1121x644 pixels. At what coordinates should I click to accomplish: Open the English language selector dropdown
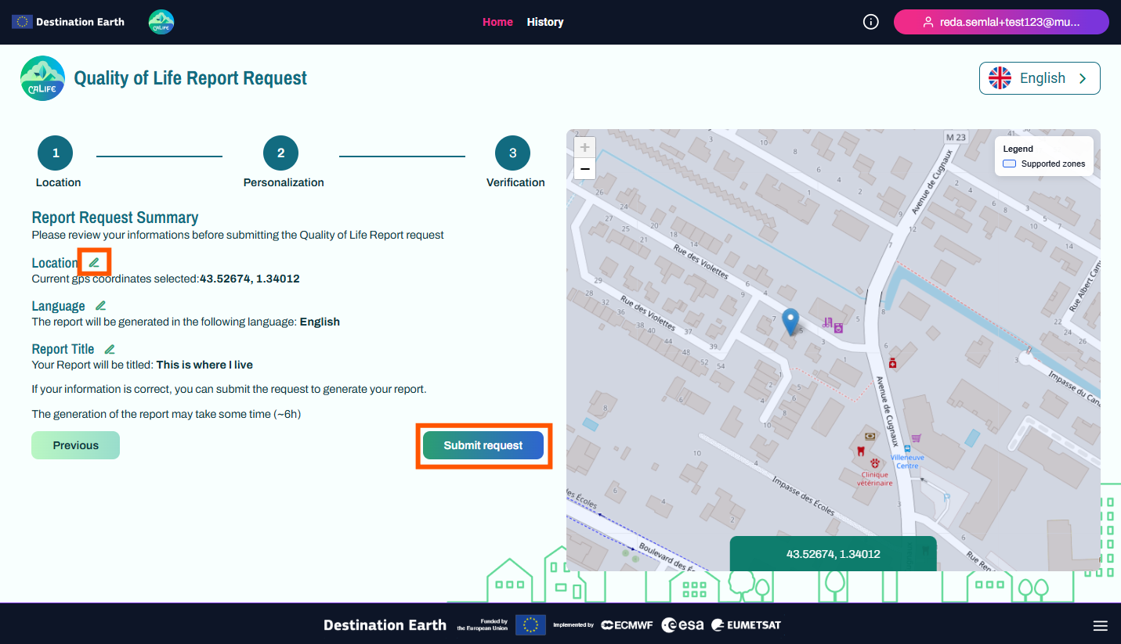pyautogui.click(x=1039, y=78)
